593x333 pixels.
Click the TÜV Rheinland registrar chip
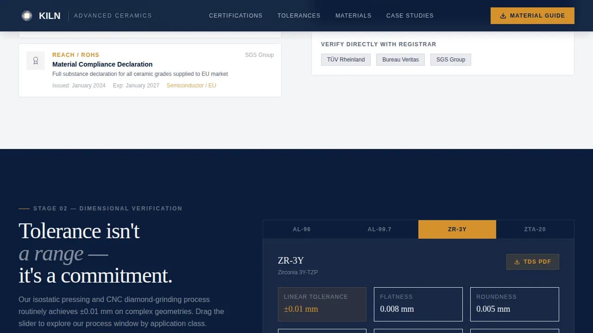tap(346, 59)
